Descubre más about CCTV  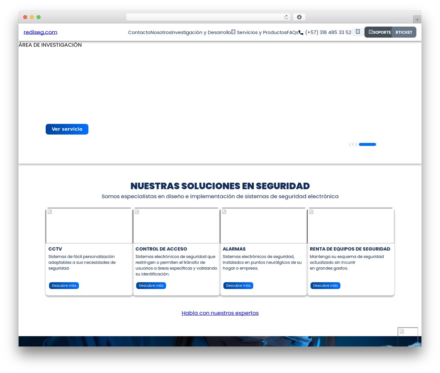(x=64, y=286)
